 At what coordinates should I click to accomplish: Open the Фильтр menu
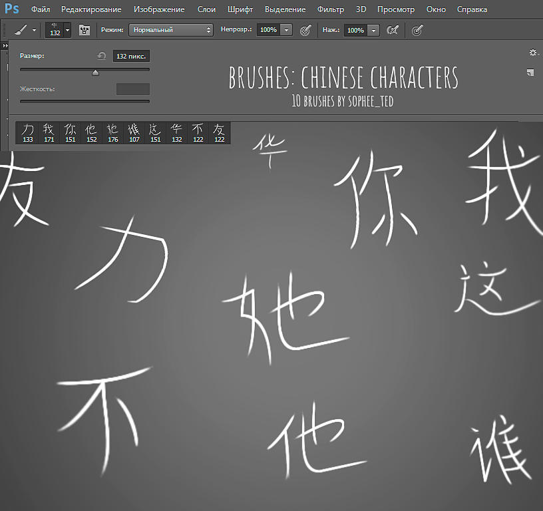(x=331, y=9)
